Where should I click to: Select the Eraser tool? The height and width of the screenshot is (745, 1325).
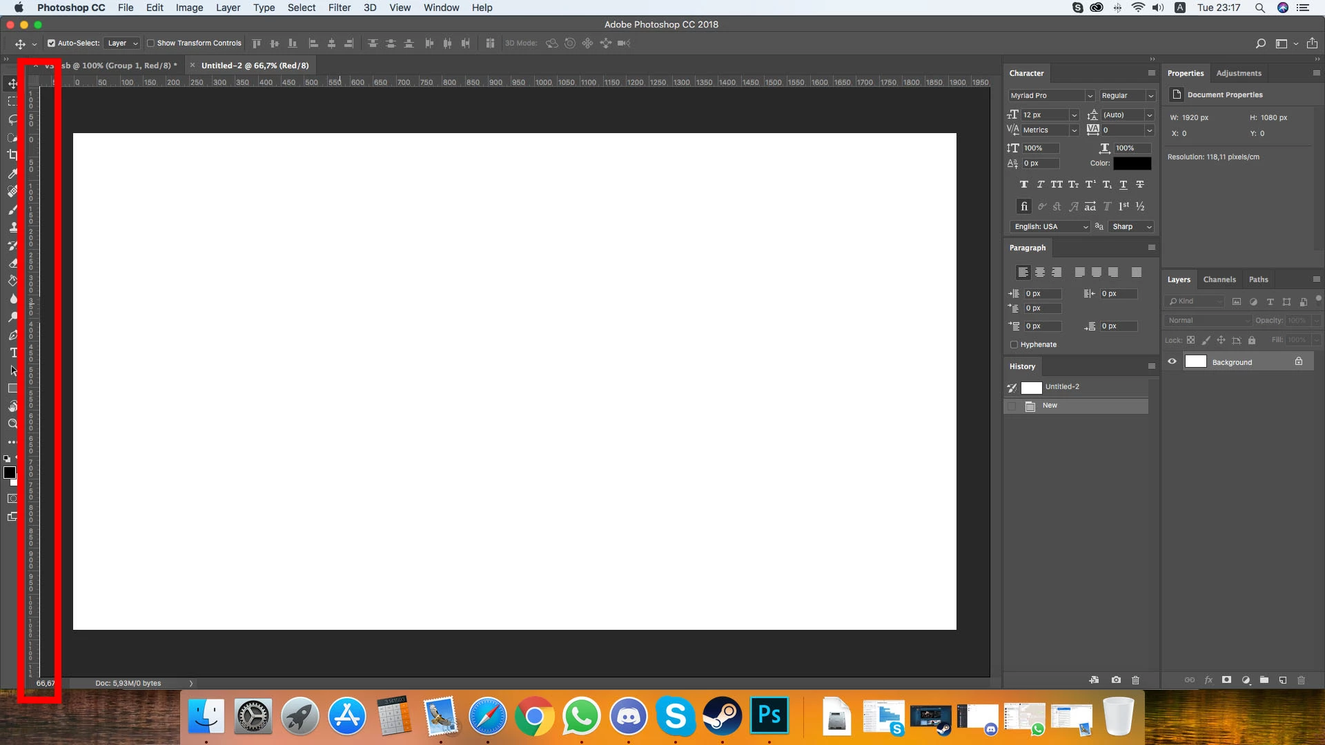(x=12, y=263)
